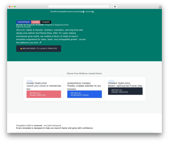Open the Framer menu item
Screen dimensions: 169x143
point(68,11)
